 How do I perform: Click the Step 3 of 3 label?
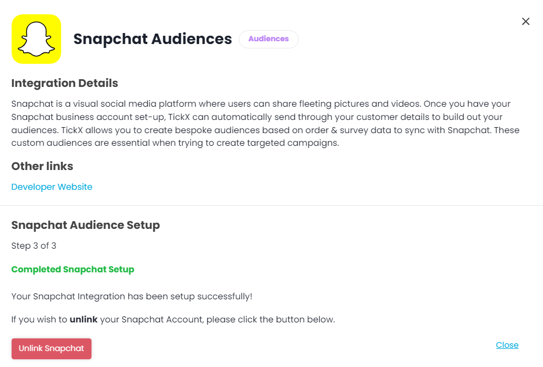pos(34,245)
